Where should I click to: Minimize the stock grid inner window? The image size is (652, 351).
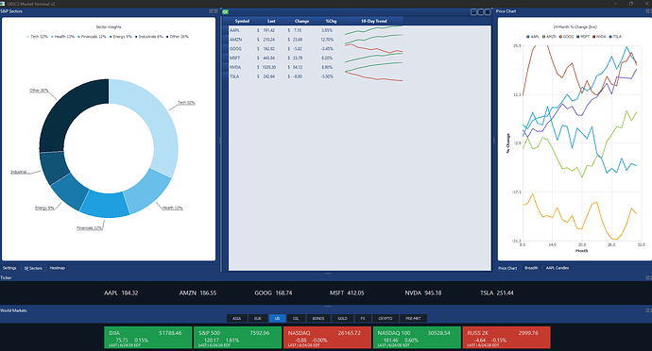pos(473,12)
